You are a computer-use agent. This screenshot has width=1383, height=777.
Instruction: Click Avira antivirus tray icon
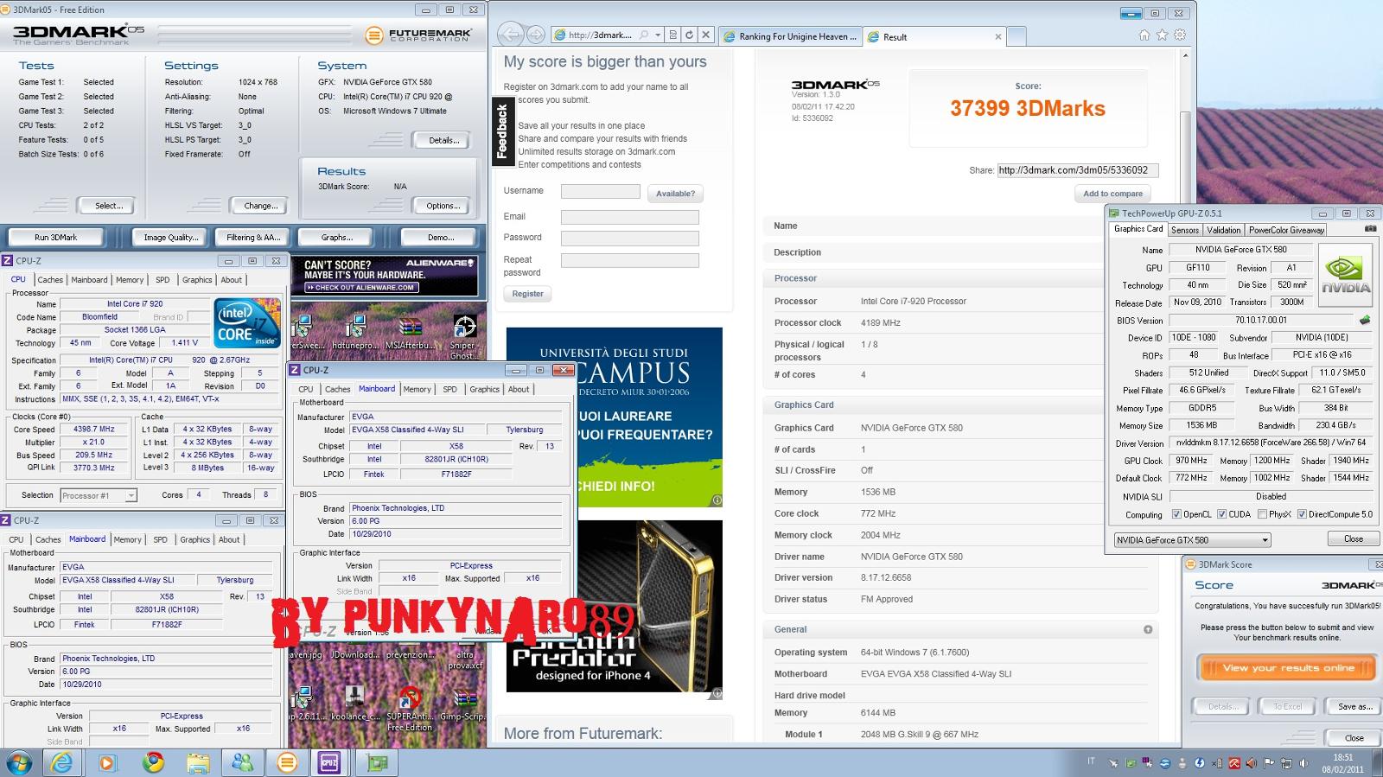[x=1234, y=763]
